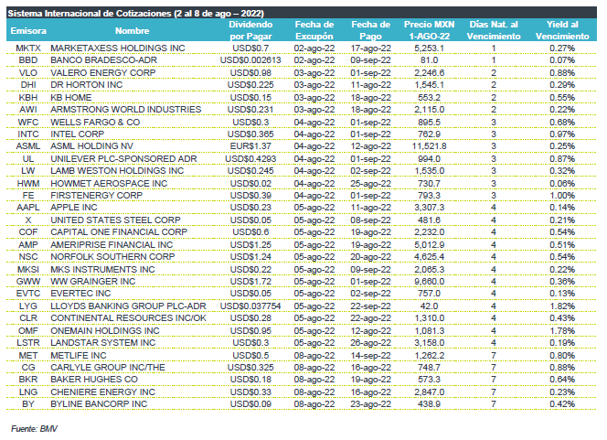Click price 2,847.0 in LNG row
The height and width of the screenshot is (440, 607).
(x=430, y=392)
